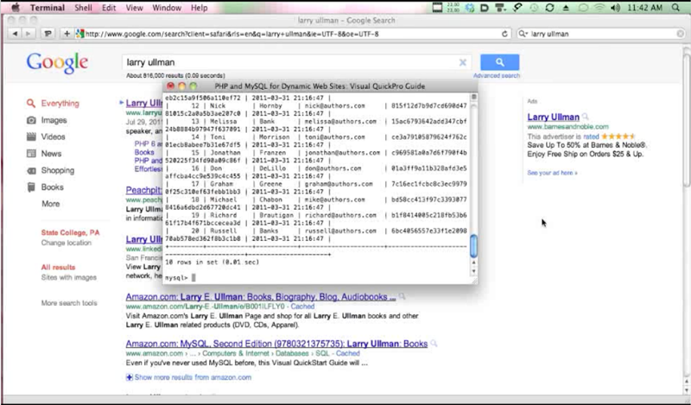The image size is (691, 405).
Task: Click the Google logo
Action: click(x=57, y=63)
